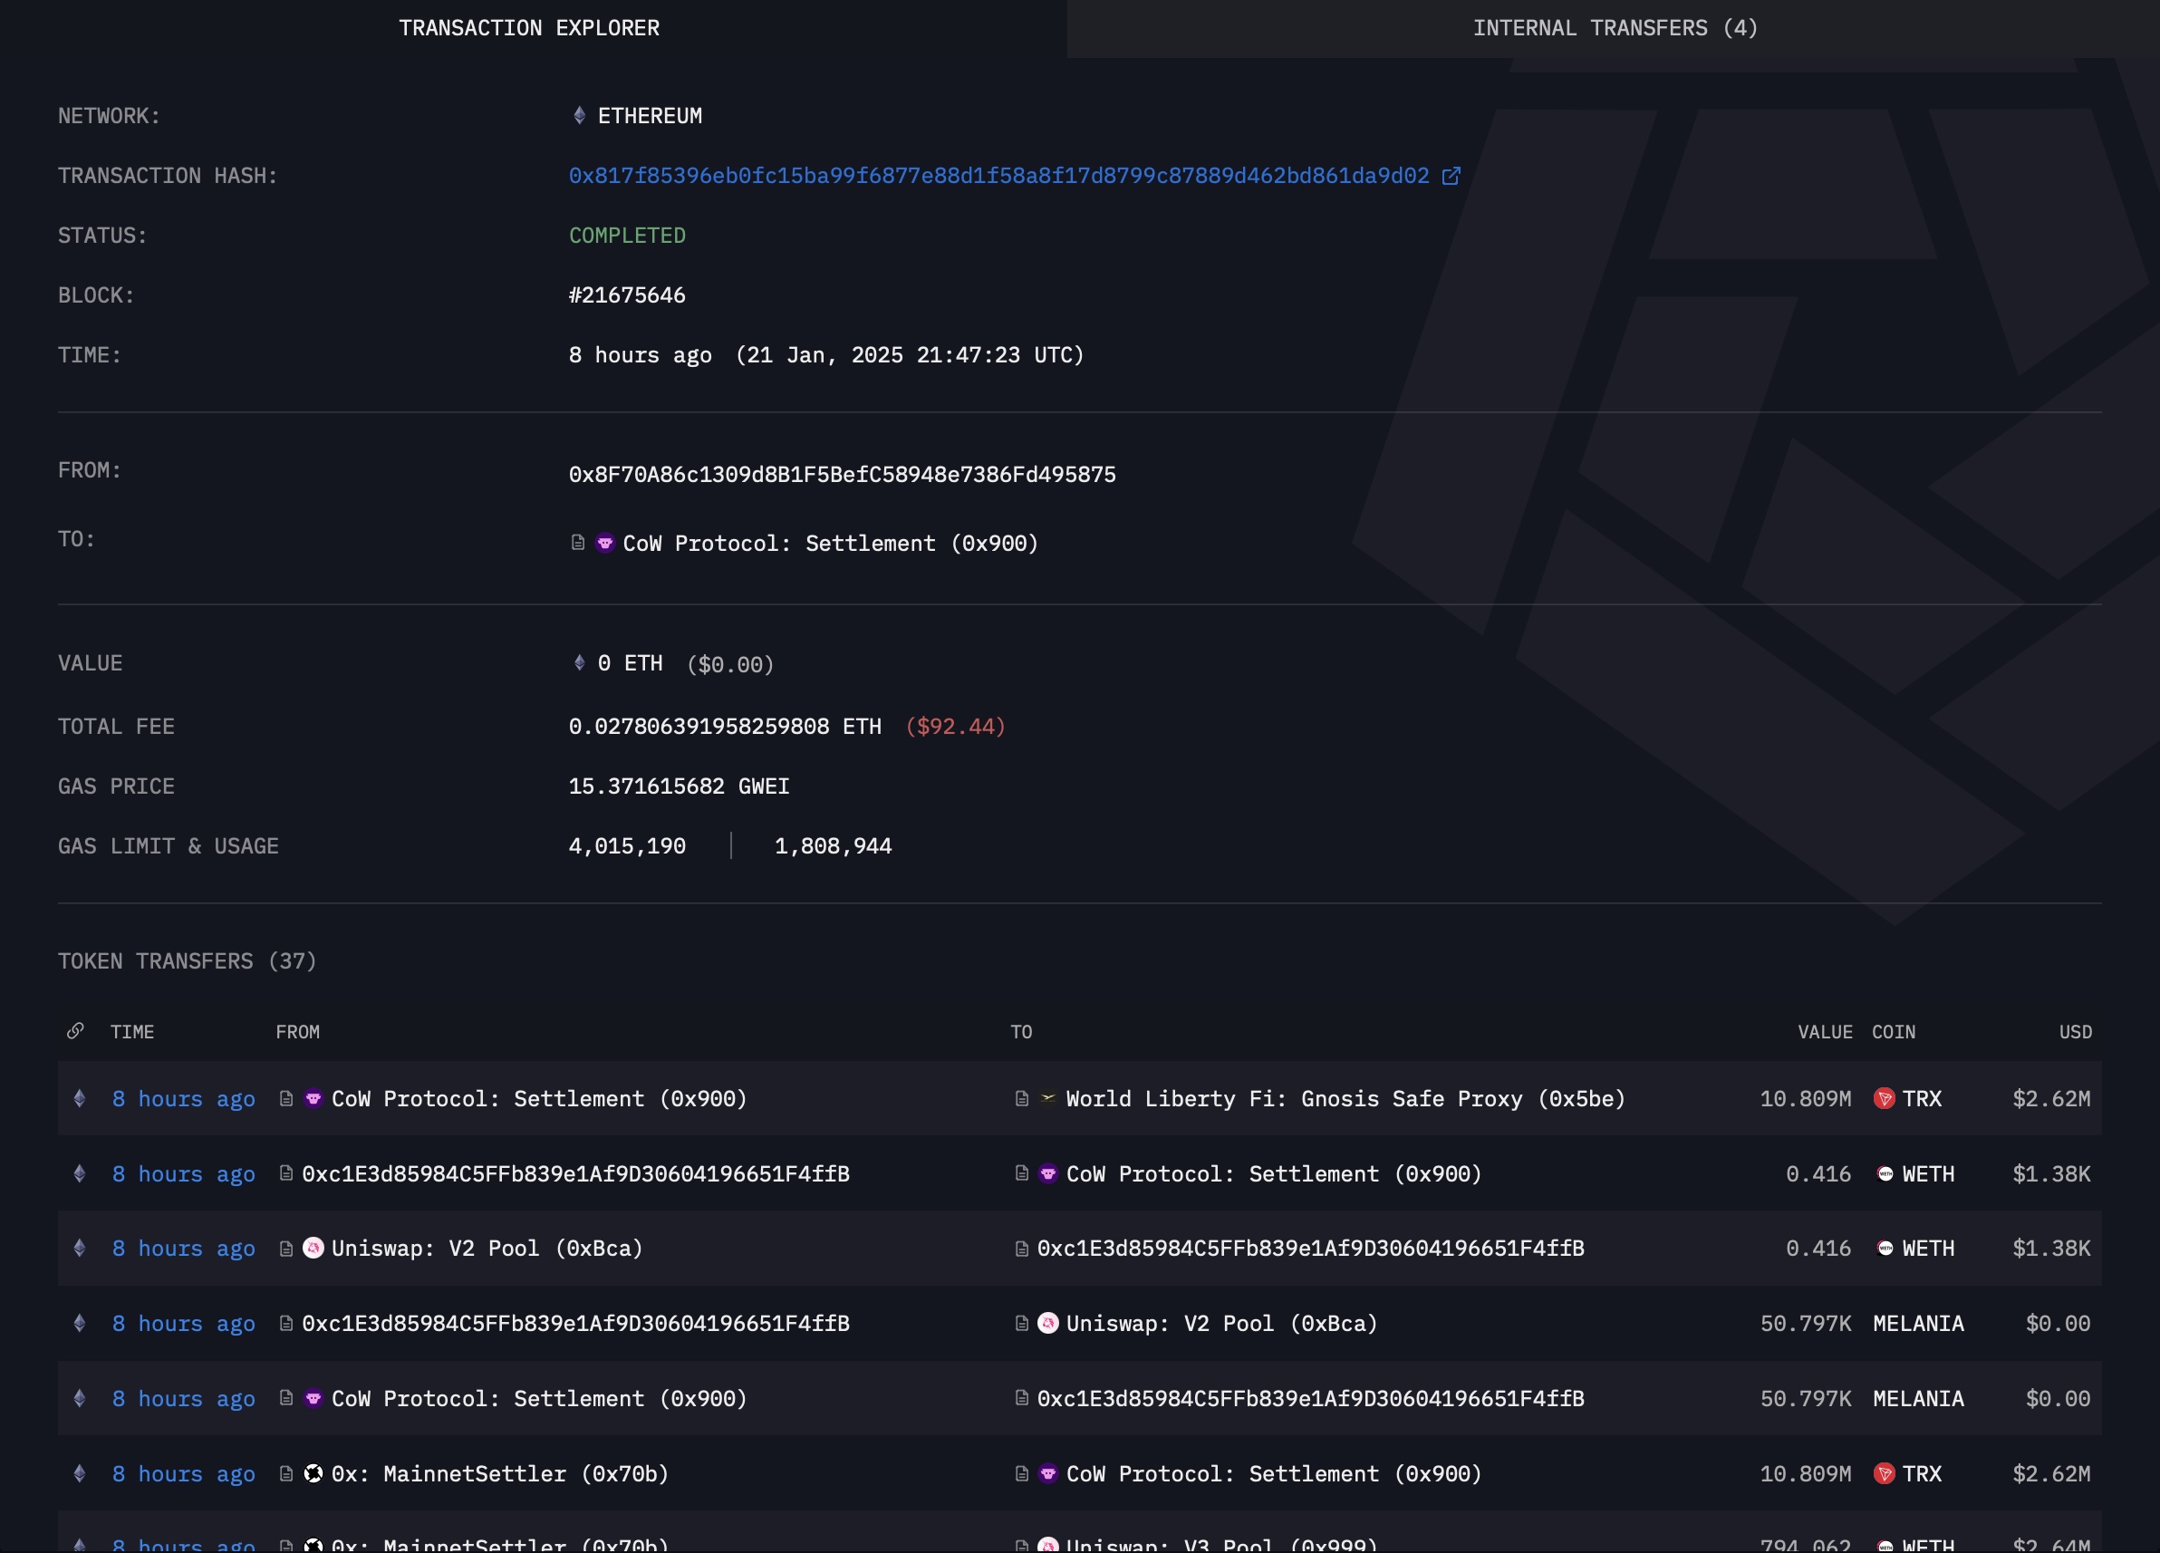Select gas usage value 1,808,944
2160x1553 pixels.
coord(834,846)
